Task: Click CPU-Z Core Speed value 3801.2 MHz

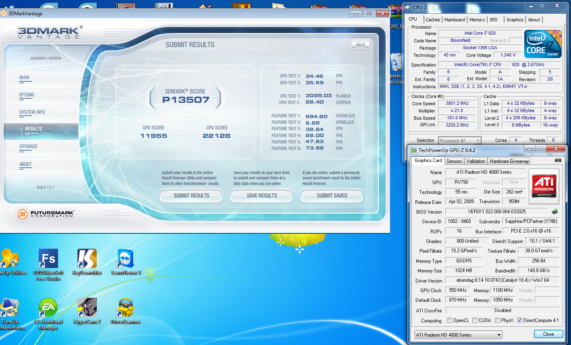Action: (457, 103)
